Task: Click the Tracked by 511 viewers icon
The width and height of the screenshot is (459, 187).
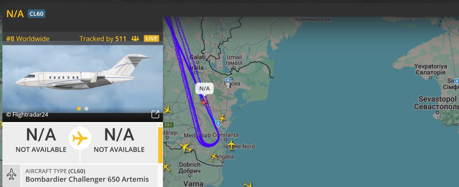Action: click(x=135, y=38)
